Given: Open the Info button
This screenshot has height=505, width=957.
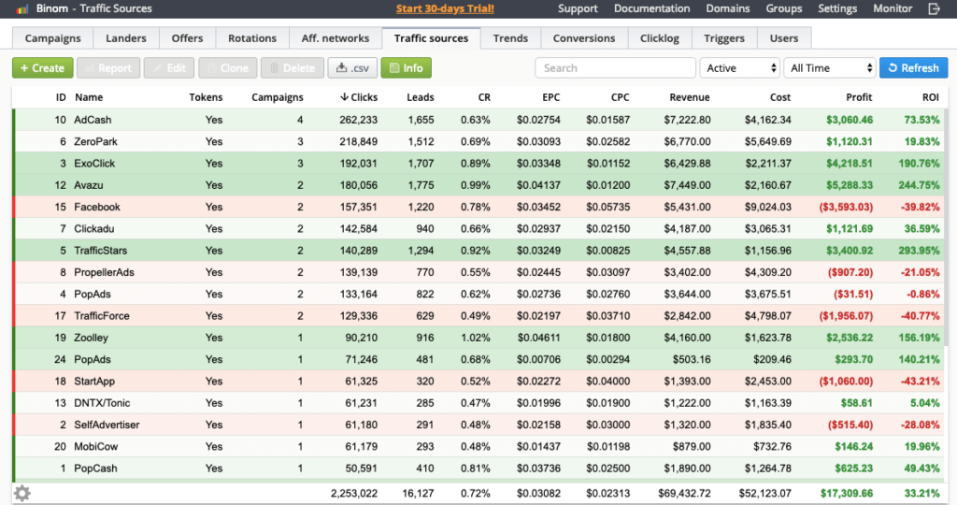Looking at the screenshot, I should (x=406, y=67).
